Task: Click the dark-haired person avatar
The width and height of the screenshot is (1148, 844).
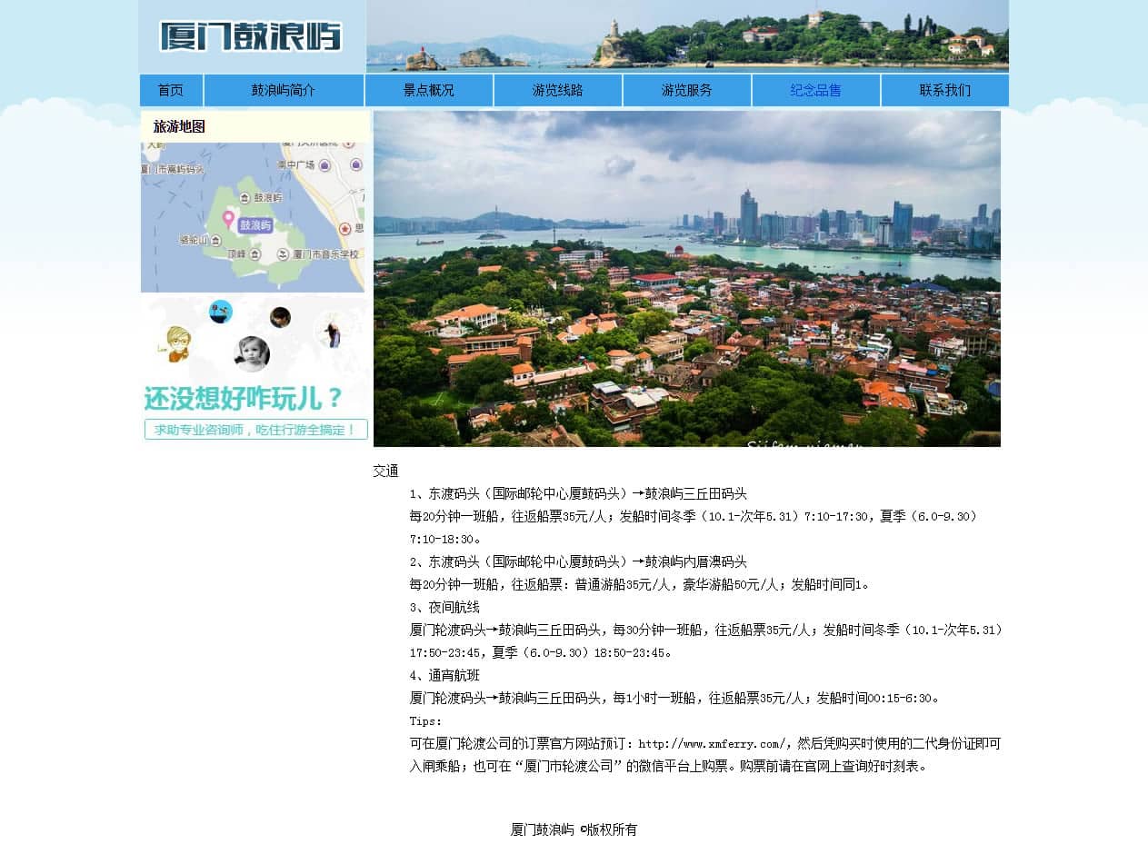Action: tap(280, 317)
